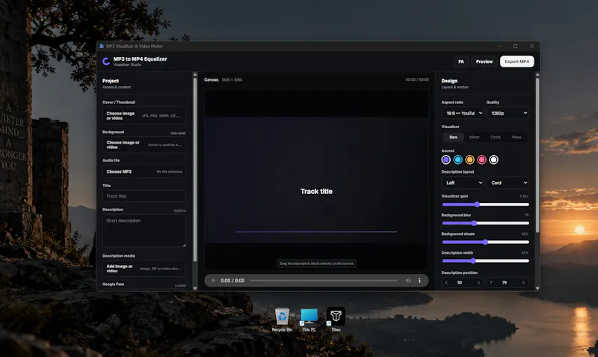Image resolution: width=598 pixels, height=357 pixels.
Task: Pick the pink accent color
Action: 481,159
